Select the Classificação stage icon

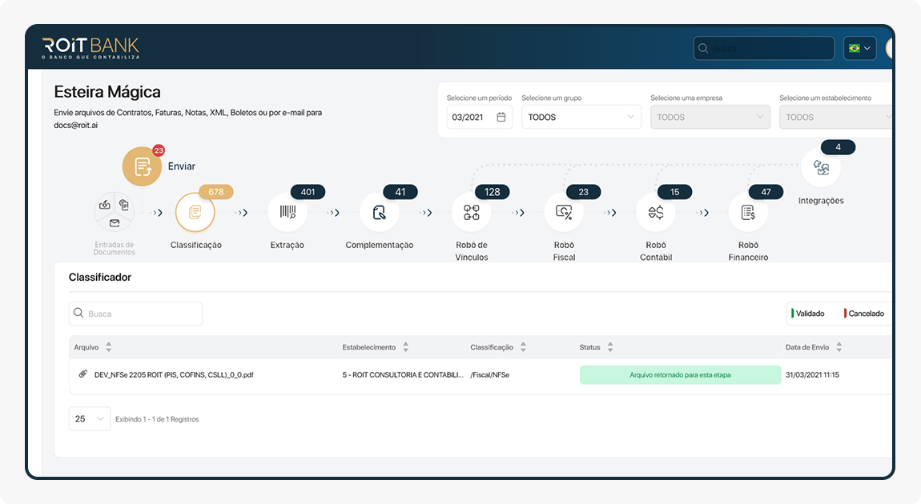click(x=195, y=212)
